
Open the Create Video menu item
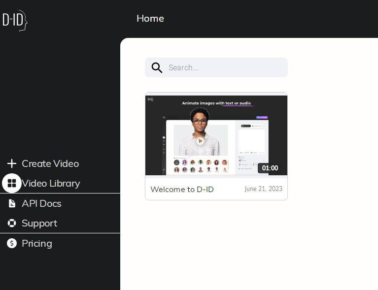50,163
